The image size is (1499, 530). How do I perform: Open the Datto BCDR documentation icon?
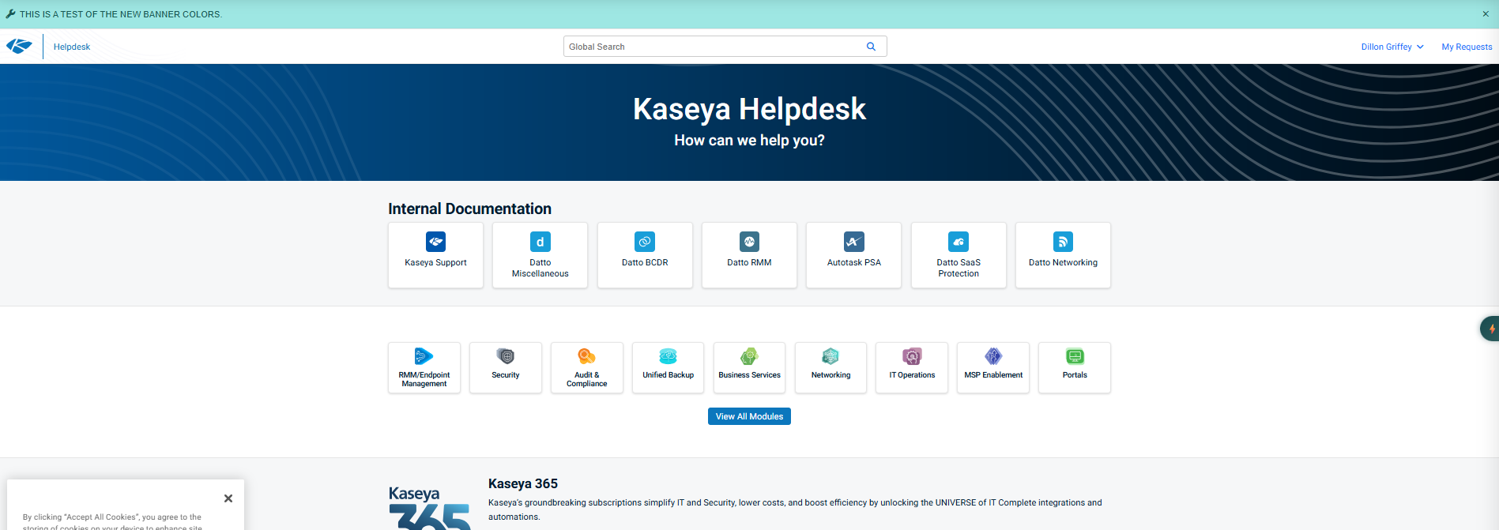(645, 242)
